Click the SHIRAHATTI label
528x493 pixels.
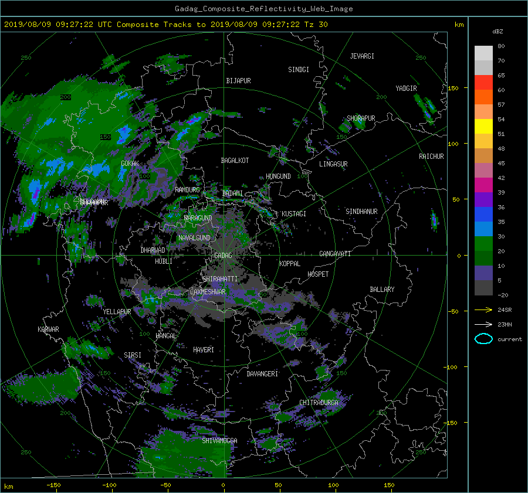point(220,279)
